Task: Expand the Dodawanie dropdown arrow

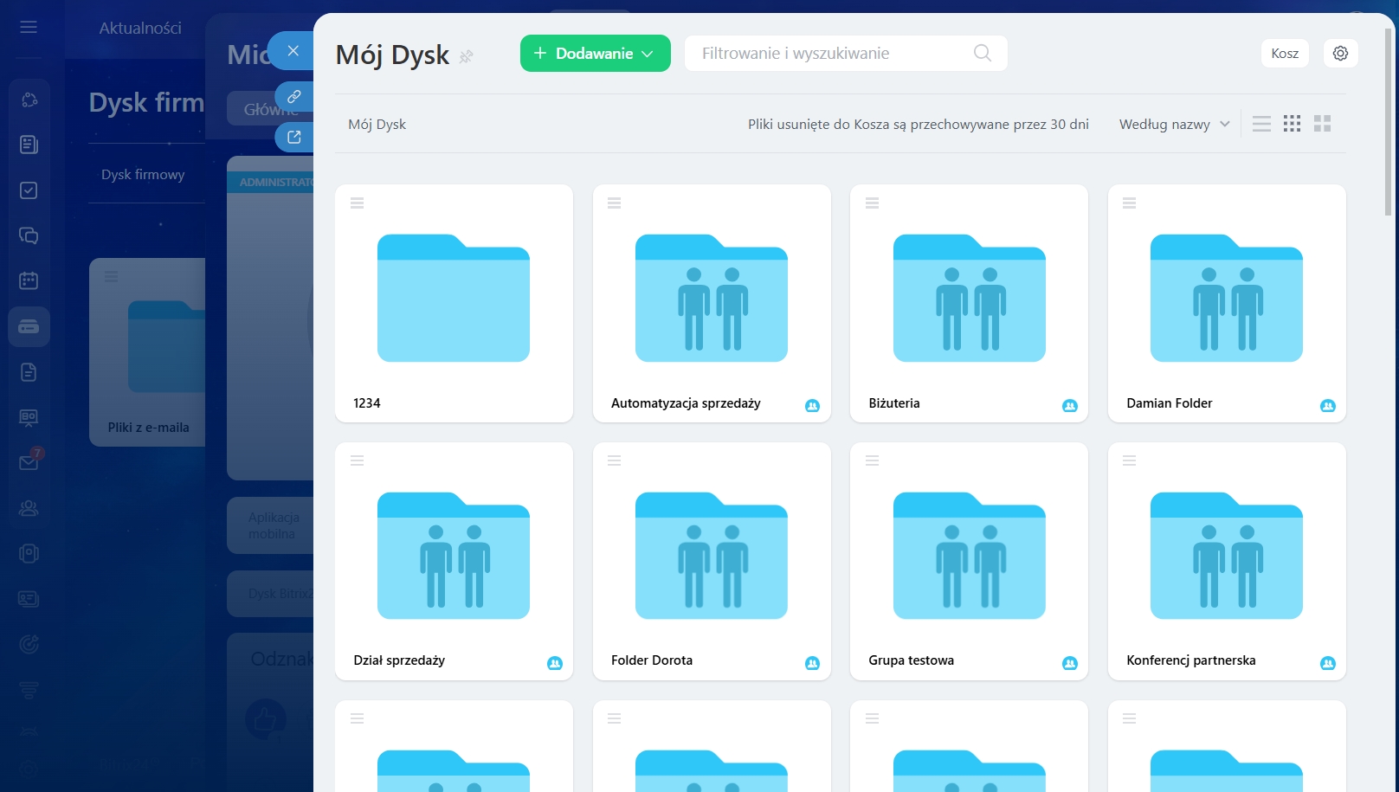Action: pyautogui.click(x=648, y=54)
